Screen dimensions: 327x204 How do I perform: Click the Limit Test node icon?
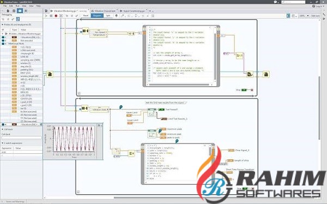click(152, 113)
